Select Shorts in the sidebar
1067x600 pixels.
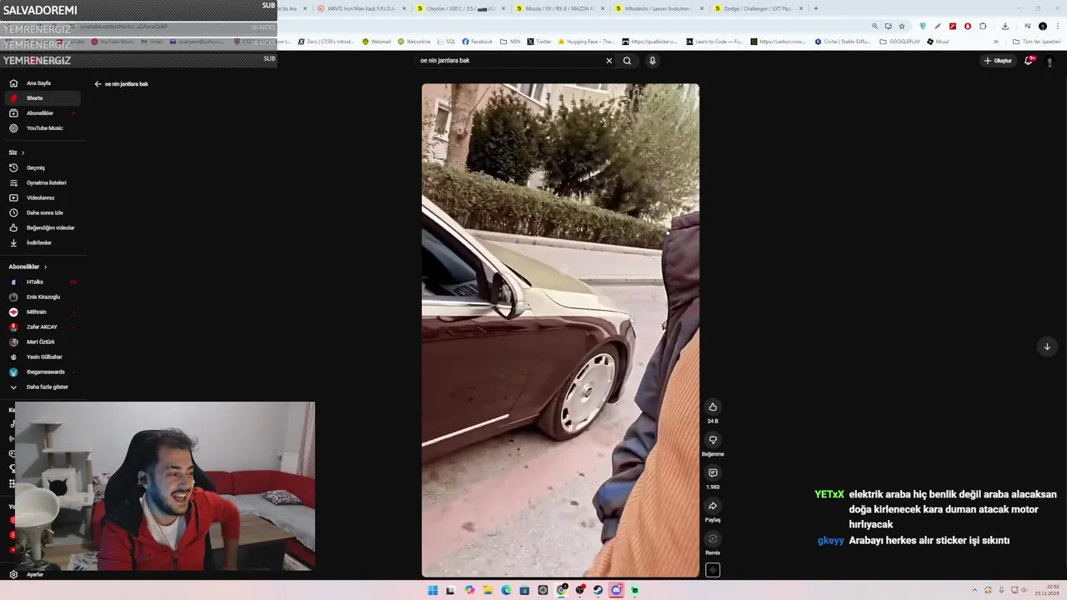[x=42, y=98]
